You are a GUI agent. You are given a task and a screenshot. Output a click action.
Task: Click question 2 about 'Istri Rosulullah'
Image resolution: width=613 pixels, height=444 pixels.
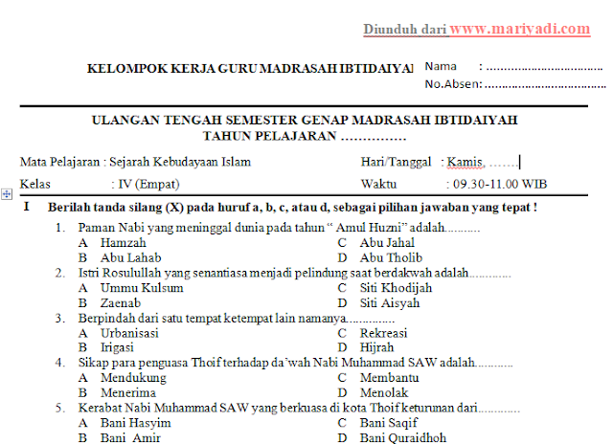(x=294, y=273)
